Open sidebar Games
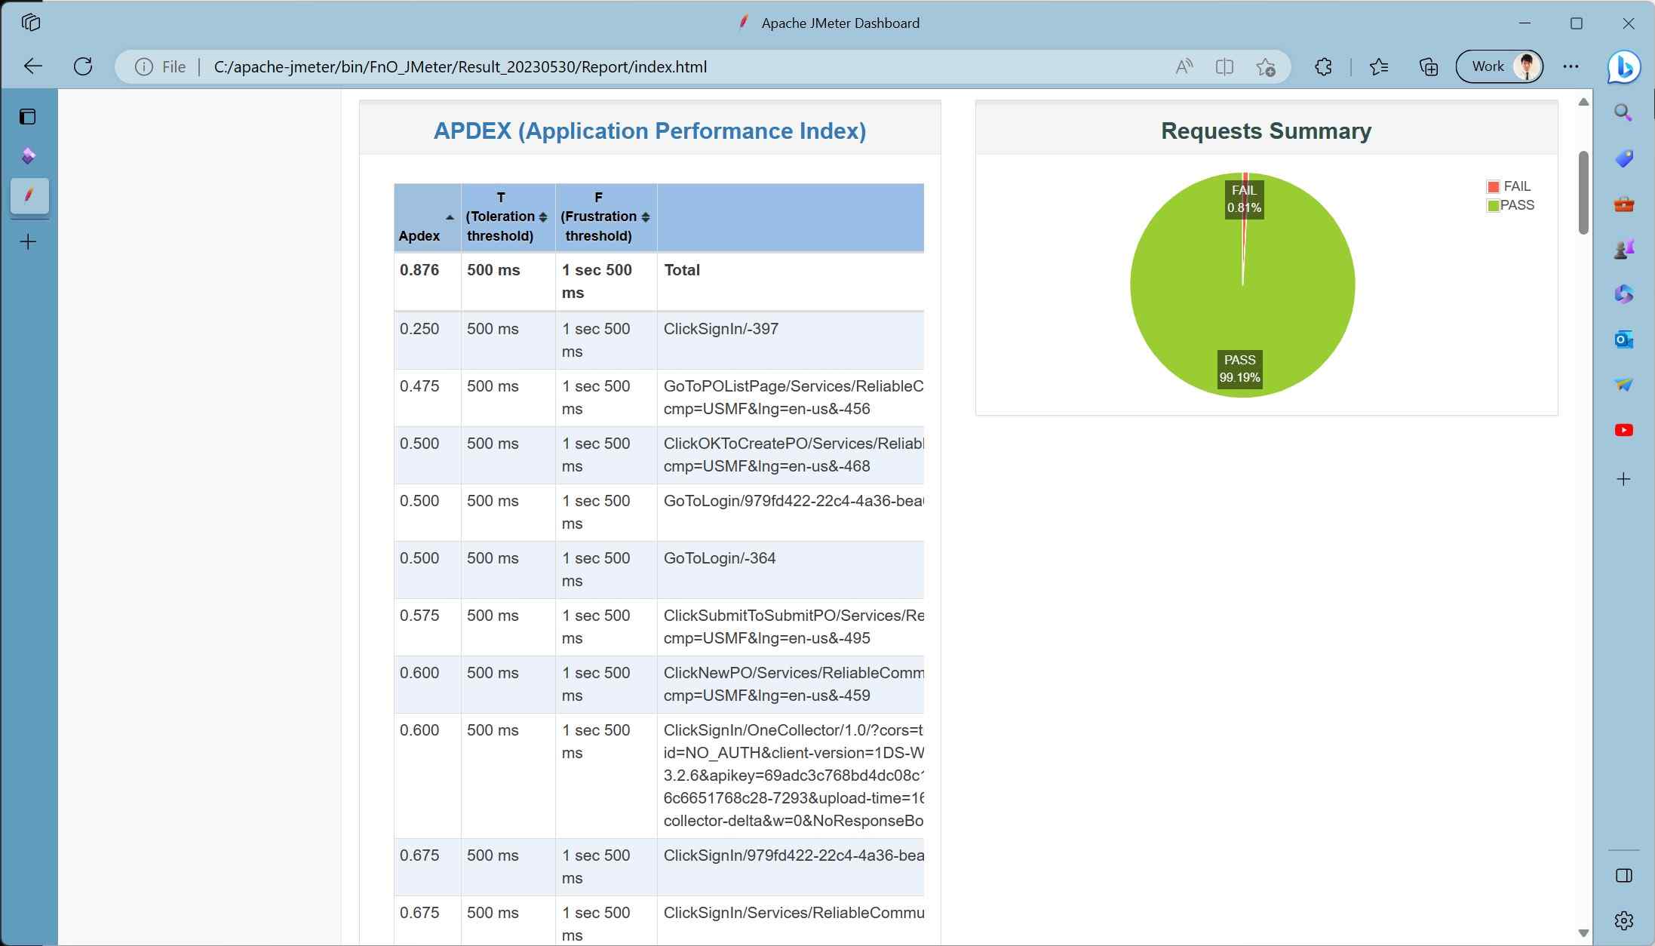 click(1623, 249)
